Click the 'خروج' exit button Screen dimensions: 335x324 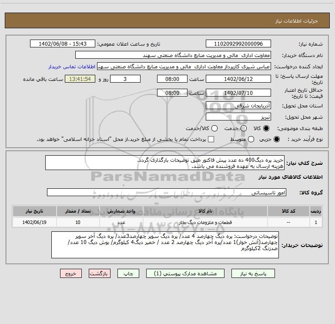coord(71,274)
